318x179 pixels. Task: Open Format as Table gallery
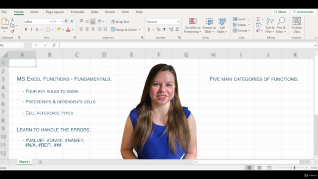[209, 25]
